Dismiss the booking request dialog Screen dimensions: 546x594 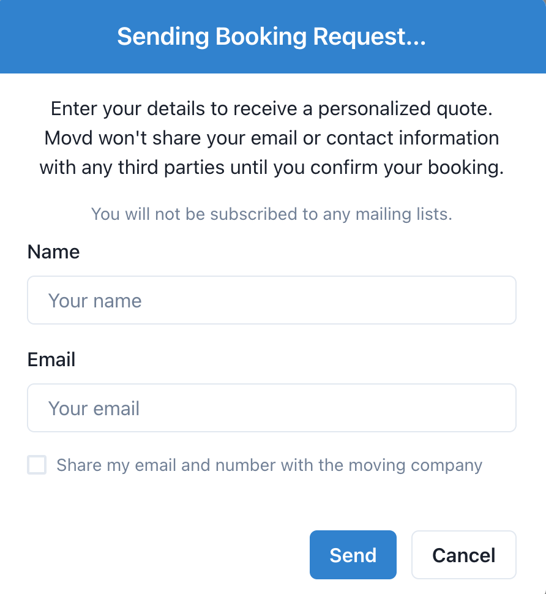(463, 555)
